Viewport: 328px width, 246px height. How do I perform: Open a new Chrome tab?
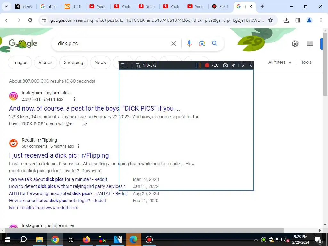click(262, 6)
